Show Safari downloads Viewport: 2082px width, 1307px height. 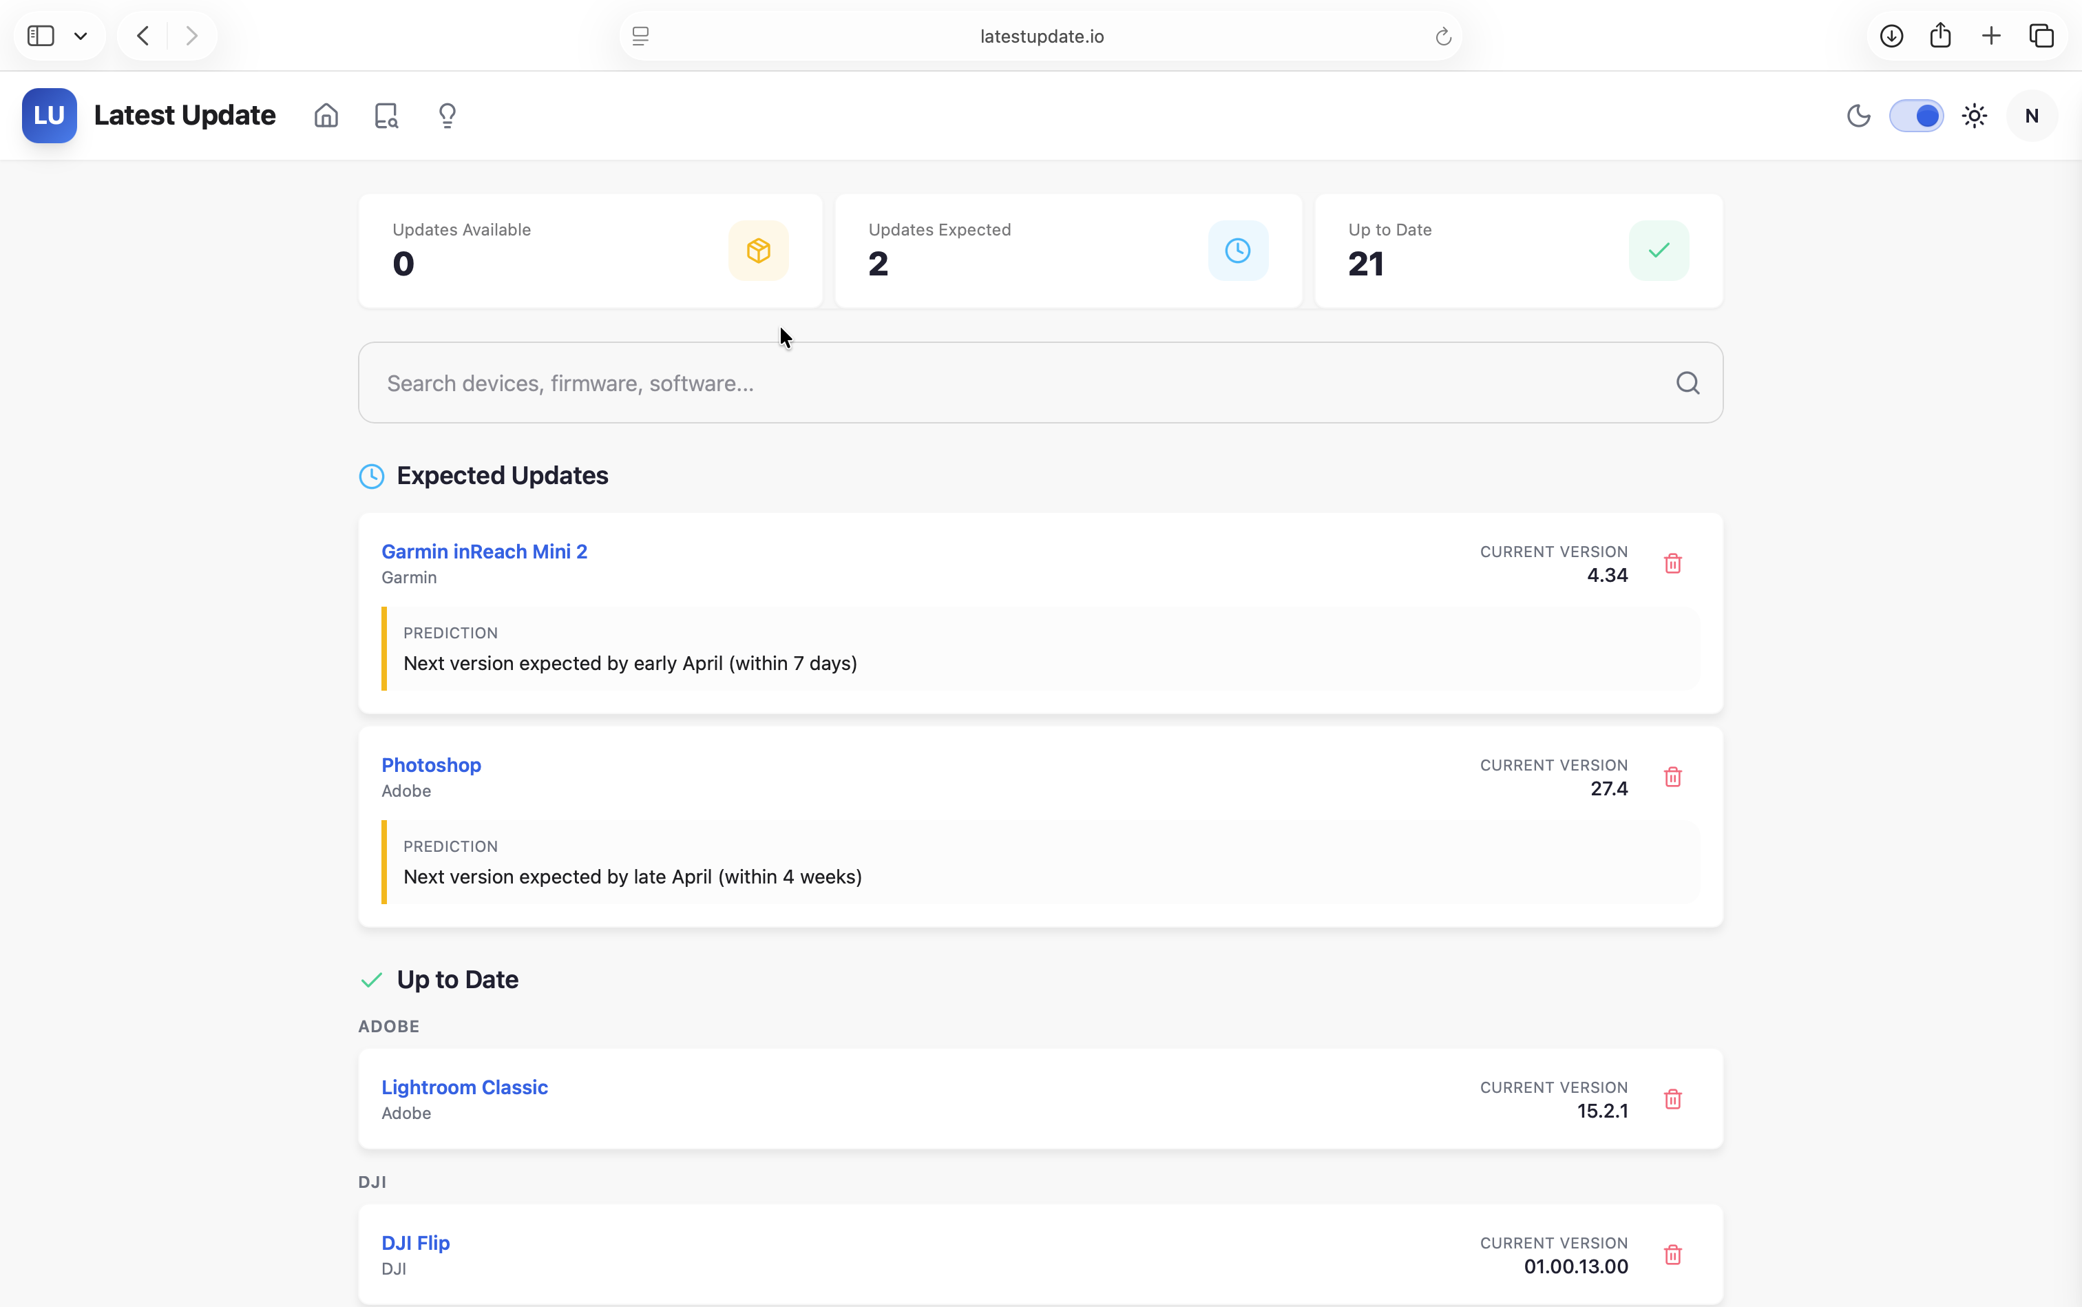click(1891, 35)
